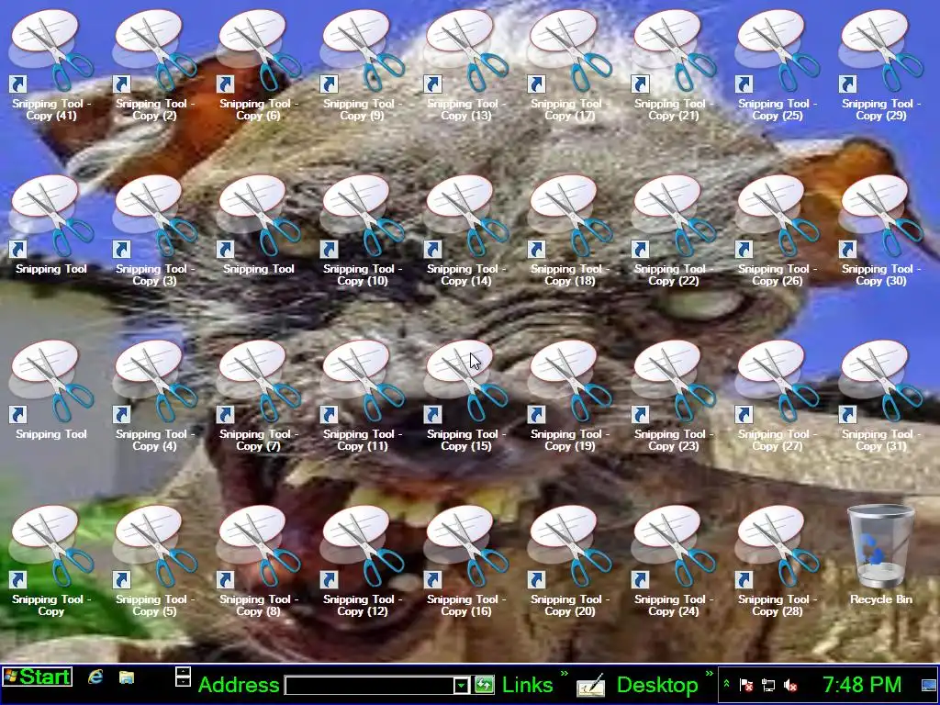This screenshot has height=705, width=940.
Task: Select Snipping Tool - Copy (12) icon
Action: click(x=362, y=561)
